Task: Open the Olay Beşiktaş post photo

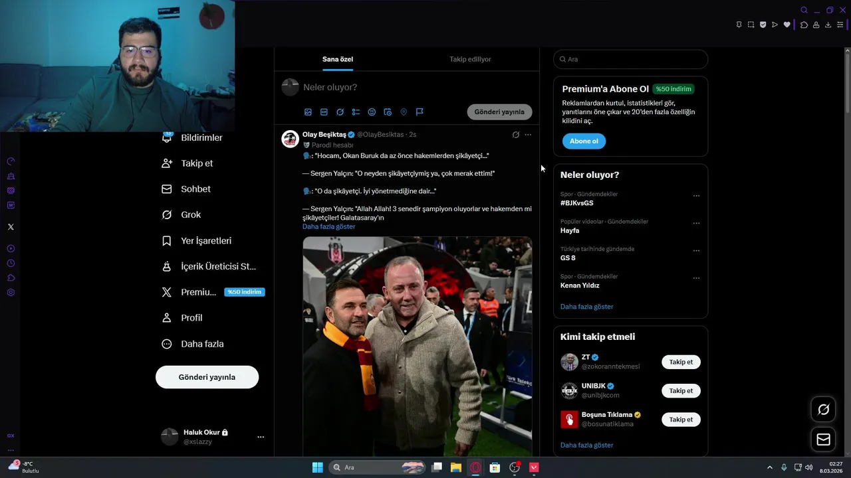Action: coord(418,347)
